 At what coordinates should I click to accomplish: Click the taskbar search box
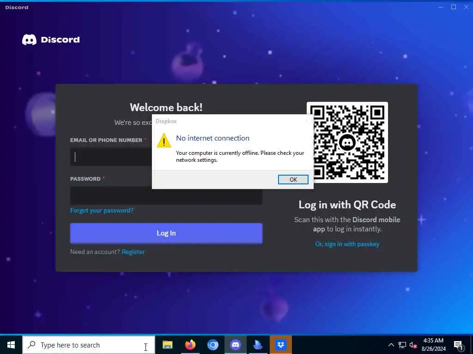[89, 345]
